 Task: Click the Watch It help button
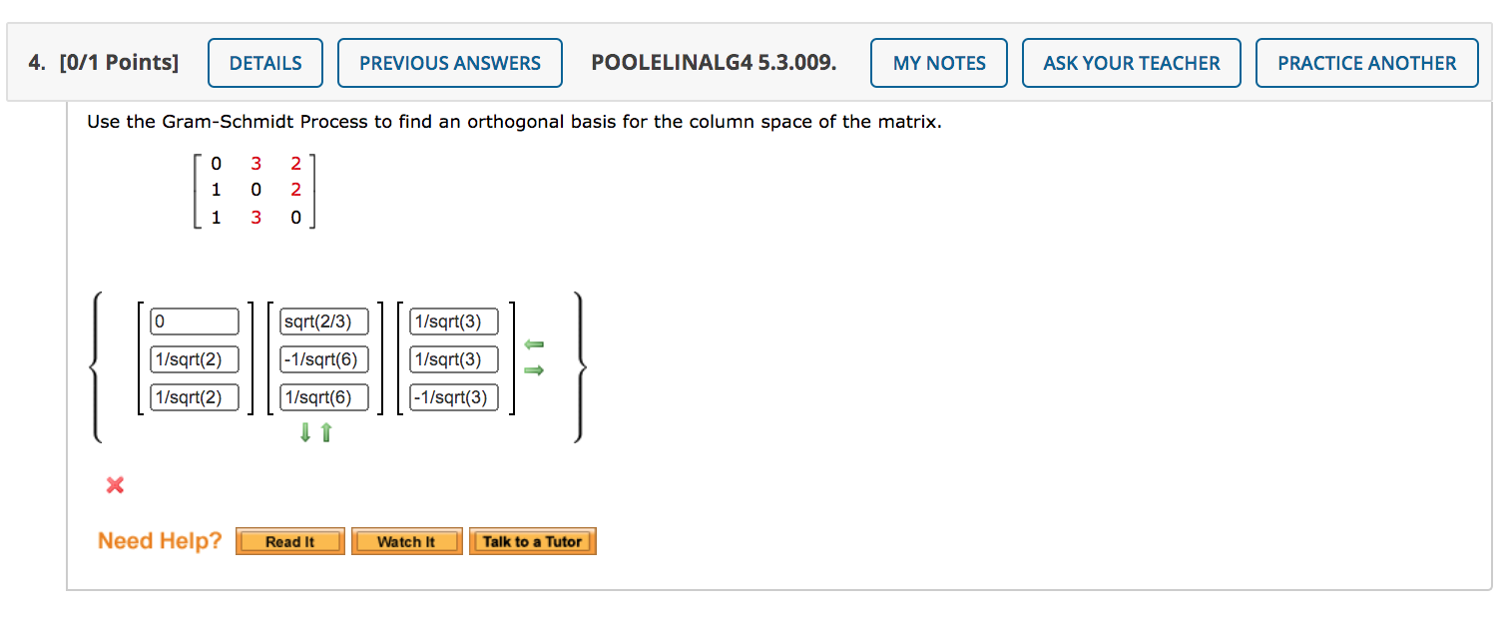[406, 541]
